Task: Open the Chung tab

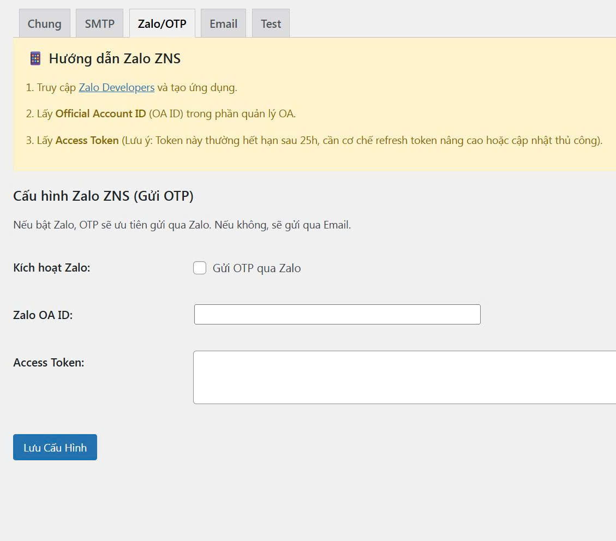Action: pos(44,24)
